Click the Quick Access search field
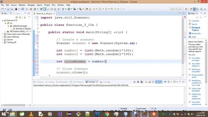208x117 pixels. point(176,9)
